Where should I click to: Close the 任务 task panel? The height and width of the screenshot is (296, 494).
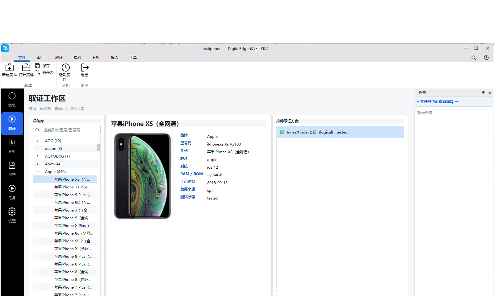coord(490,93)
